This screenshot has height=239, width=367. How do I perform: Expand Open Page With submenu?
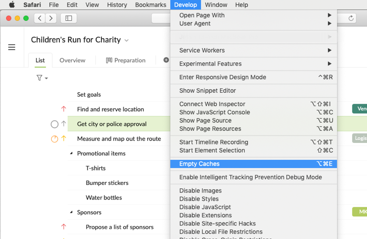(x=254, y=15)
